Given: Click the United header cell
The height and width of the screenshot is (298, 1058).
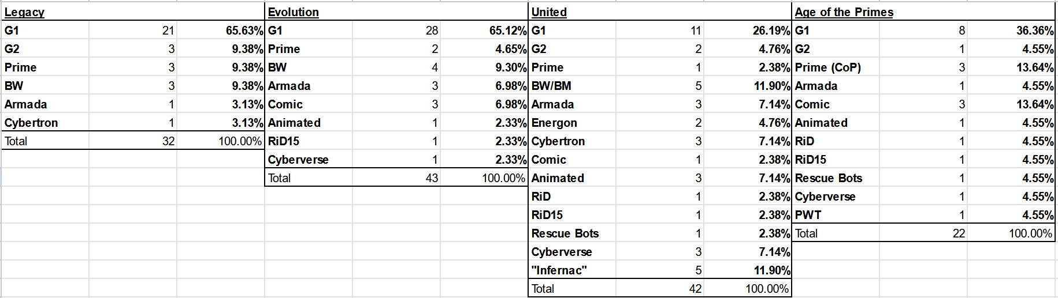Looking at the screenshot, I should [x=549, y=12].
